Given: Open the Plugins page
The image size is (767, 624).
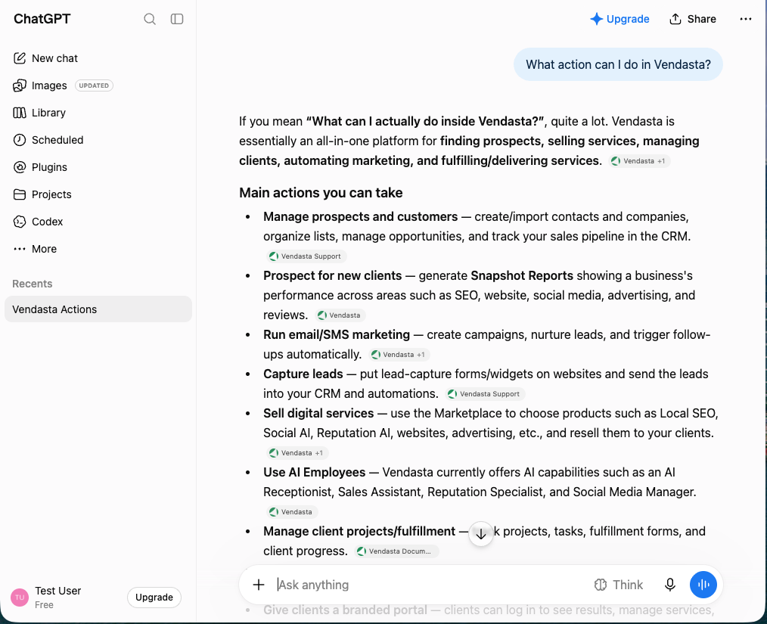Looking at the screenshot, I should (x=40, y=167).
